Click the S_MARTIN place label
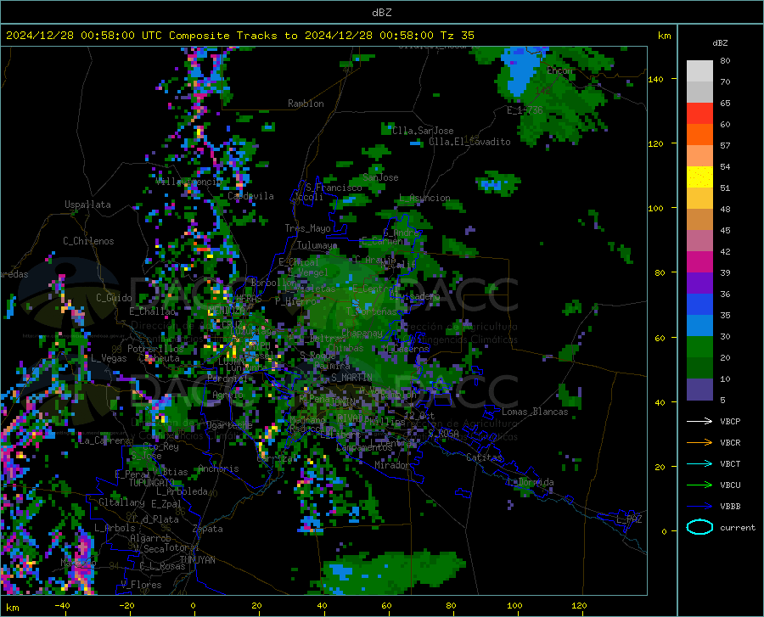Screen dimensions: 764x617 pyautogui.click(x=351, y=378)
